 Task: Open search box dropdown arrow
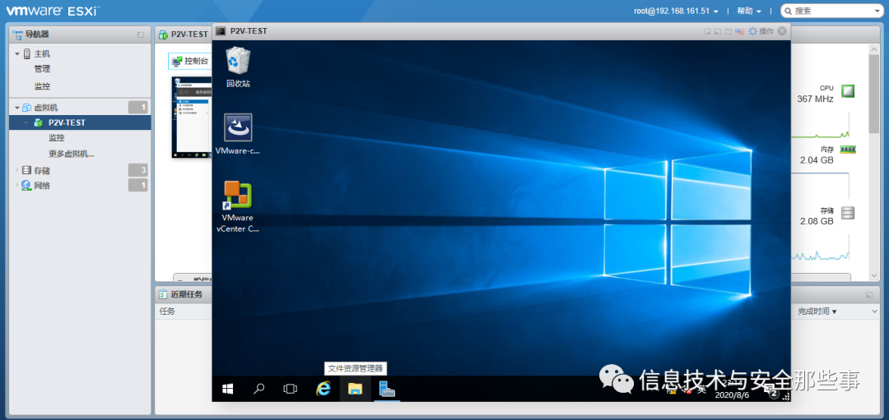coord(877,11)
